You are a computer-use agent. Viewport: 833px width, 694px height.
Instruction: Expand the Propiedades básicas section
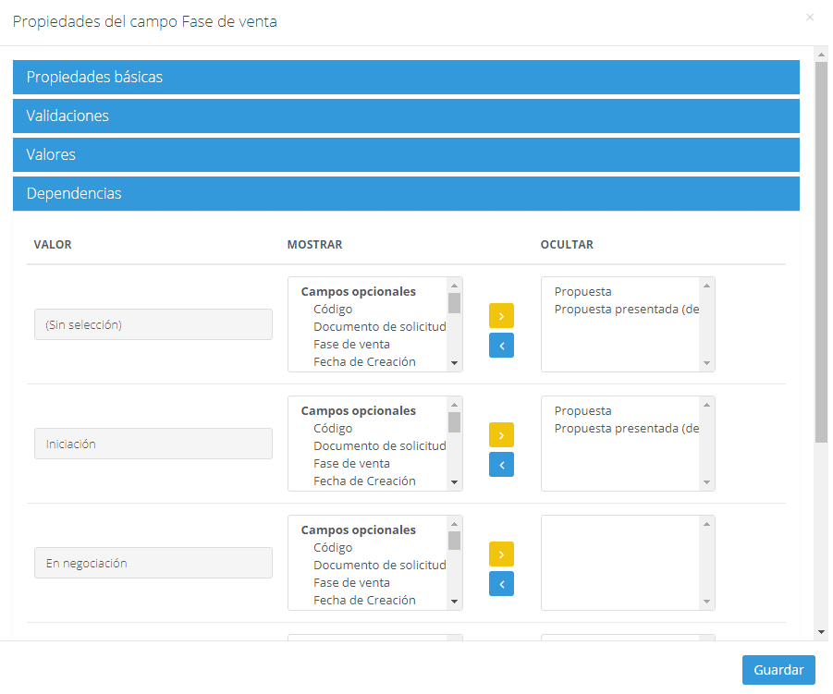pos(406,77)
